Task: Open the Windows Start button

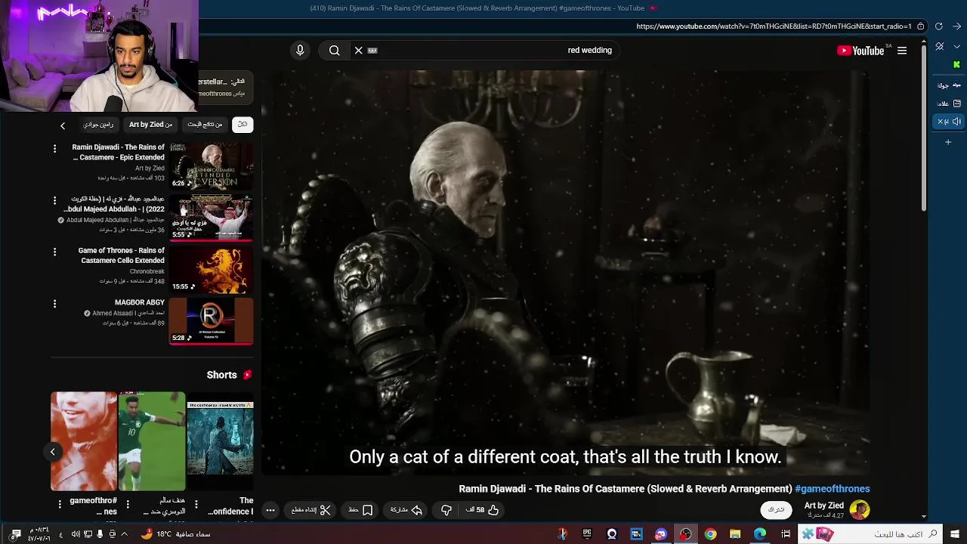Action: pyautogui.click(x=955, y=534)
